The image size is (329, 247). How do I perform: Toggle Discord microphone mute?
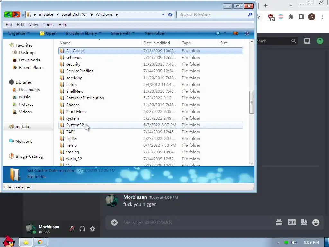tap(72, 229)
